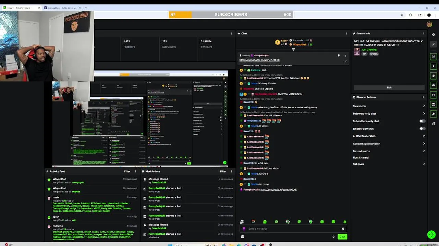The width and height of the screenshot is (439, 246).
Task: Click the browser bookmark star icon
Action: [x=402, y=15]
